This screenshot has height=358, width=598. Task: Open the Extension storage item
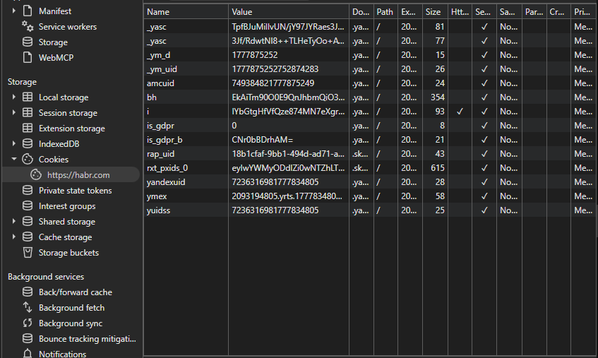(72, 129)
